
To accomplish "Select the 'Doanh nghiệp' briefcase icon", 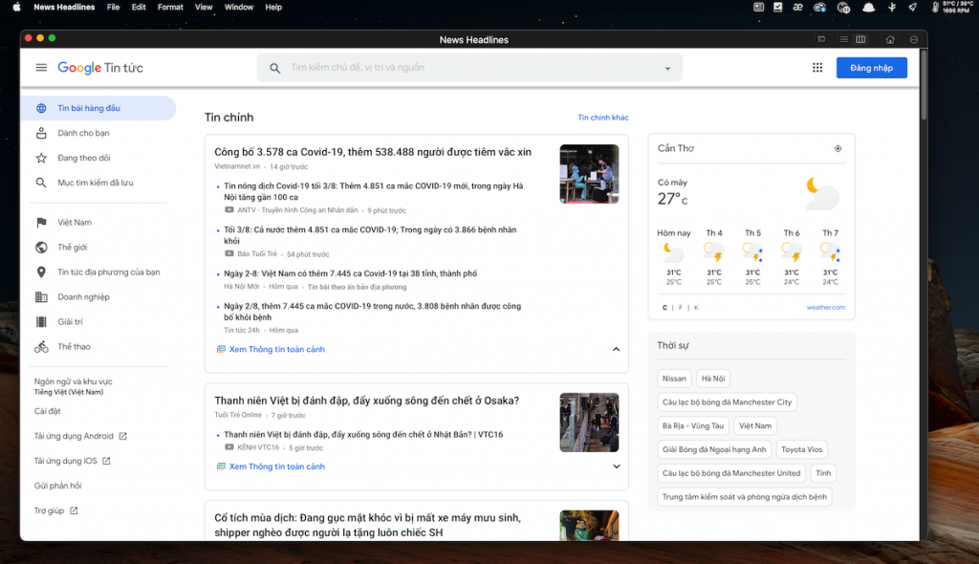I will point(40,296).
